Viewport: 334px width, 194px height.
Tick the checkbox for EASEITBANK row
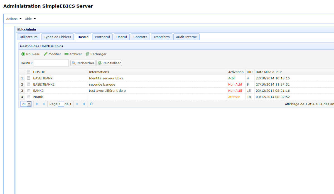28,78
